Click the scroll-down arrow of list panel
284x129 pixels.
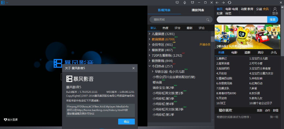click(x=213, y=120)
